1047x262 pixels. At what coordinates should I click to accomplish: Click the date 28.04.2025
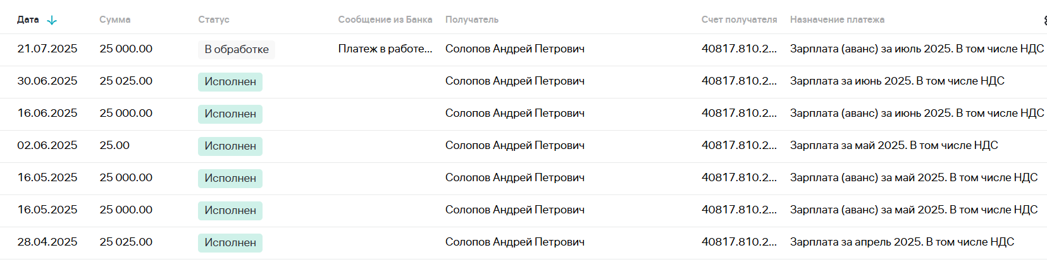47,242
